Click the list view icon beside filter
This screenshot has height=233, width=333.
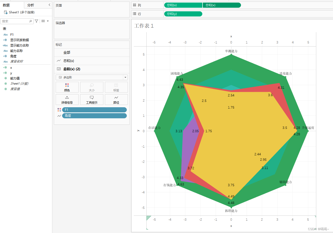pyautogui.click(x=43, y=21)
